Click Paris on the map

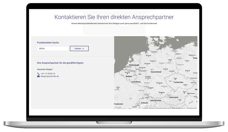click(118, 87)
